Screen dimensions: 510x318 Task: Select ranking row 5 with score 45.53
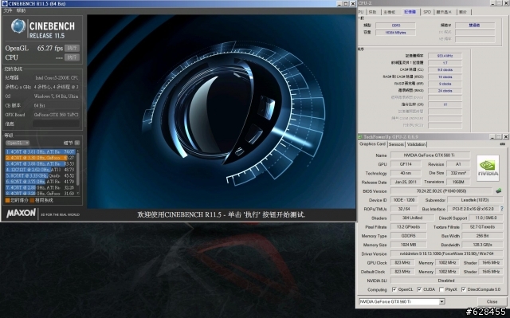pyautogui.click(x=41, y=175)
